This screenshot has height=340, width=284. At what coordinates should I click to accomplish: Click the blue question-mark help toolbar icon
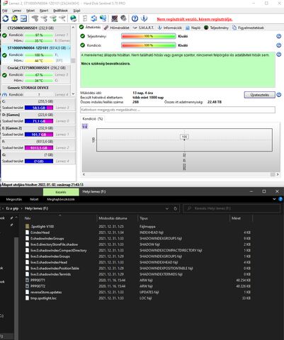pyautogui.click(x=135, y=18)
